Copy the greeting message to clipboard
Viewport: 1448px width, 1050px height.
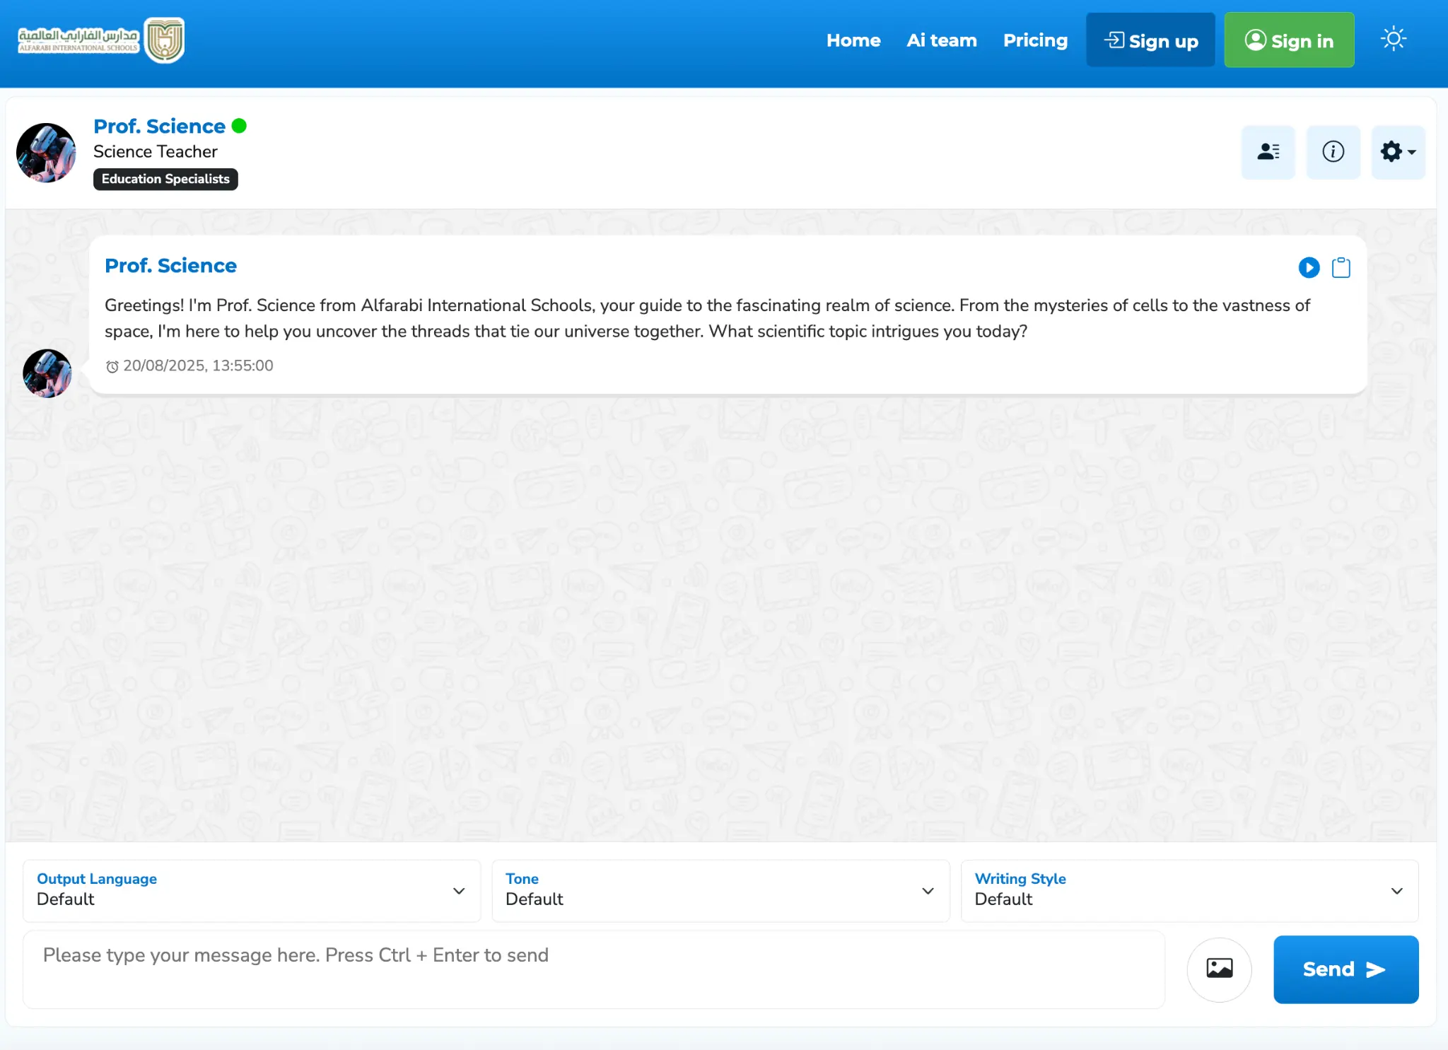[1341, 267]
